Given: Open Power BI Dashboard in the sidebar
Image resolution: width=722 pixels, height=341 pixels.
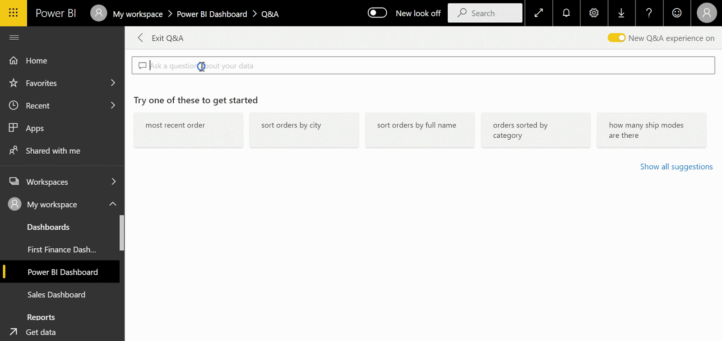Looking at the screenshot, I should click(62, 272).
